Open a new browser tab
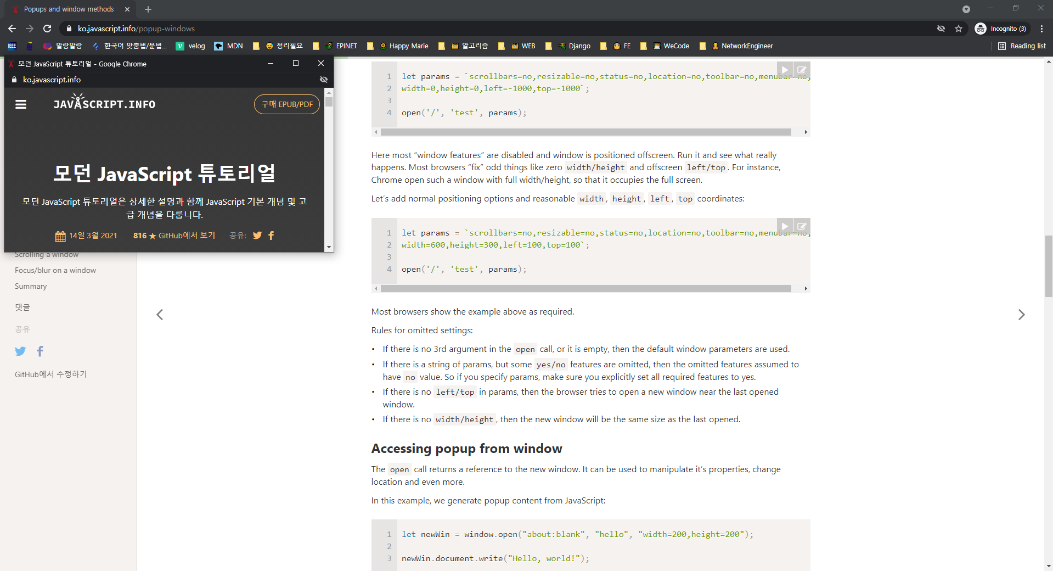The height and width of the screenshot is (571, 1053). tap(148, 9)
